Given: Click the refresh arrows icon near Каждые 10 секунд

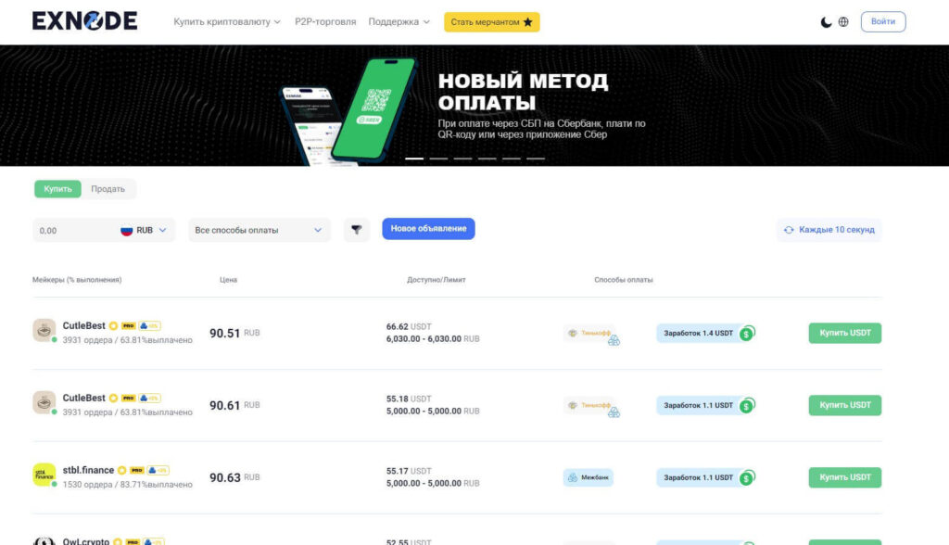Looking at the screenshot, I should [790, 229].
